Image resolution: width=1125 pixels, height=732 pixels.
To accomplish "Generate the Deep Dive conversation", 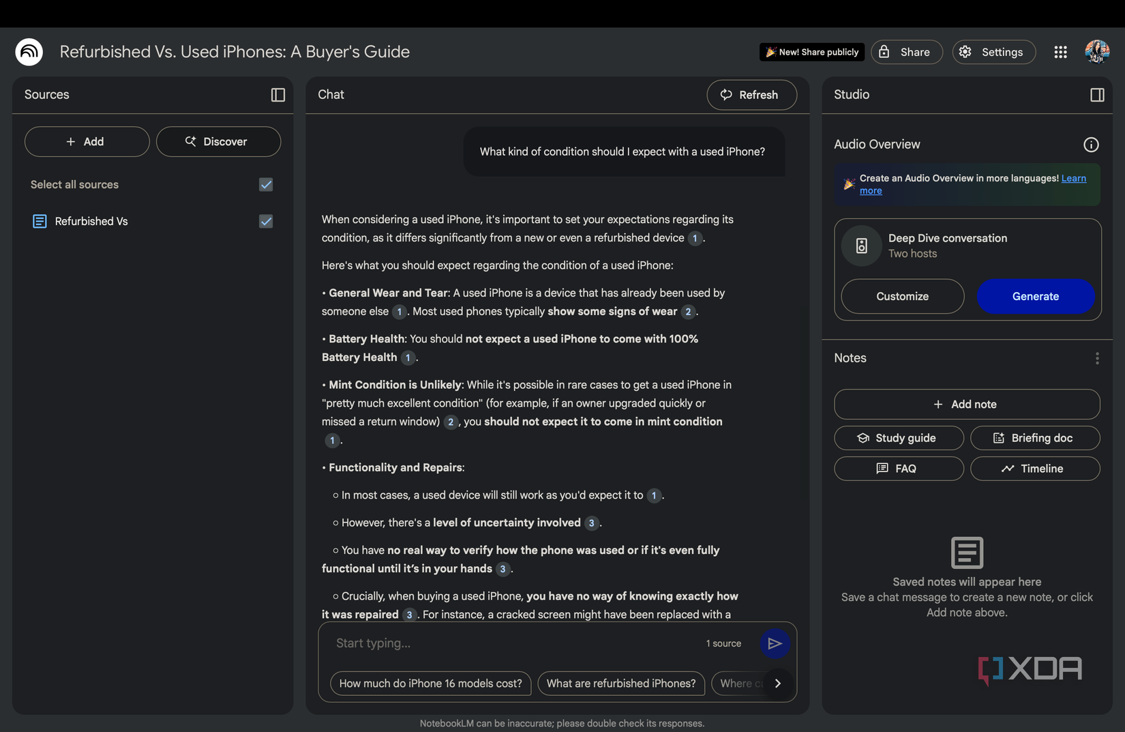I will pos(1036,297).
